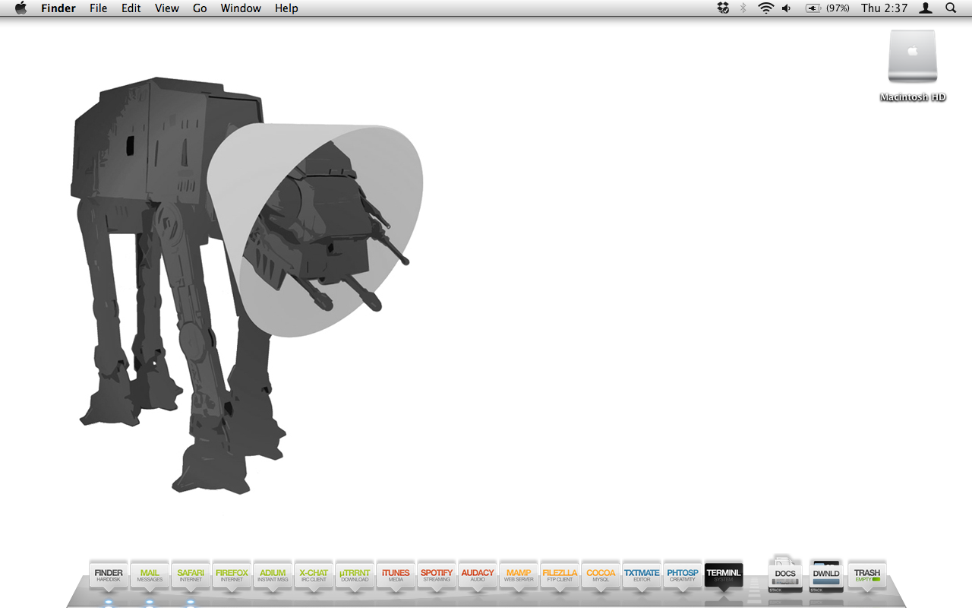Open the File menu
The image size is (972, 608).
[x=98, y=8]
